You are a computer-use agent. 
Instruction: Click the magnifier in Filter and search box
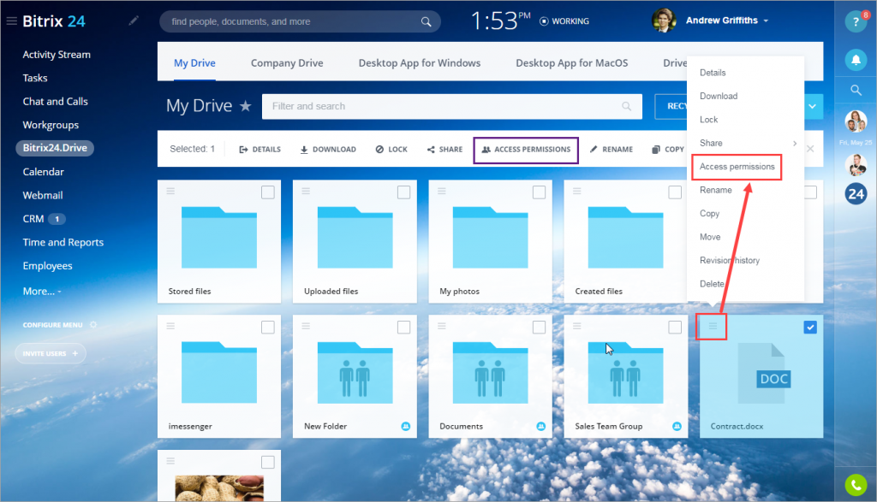click(626, 106)
